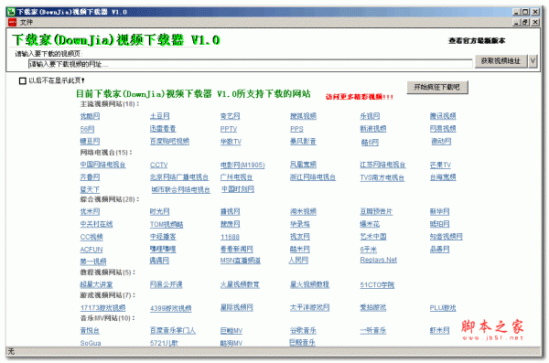Screen dimensions: 549x363
Task: Open the 4399游戏视频 link
Action: (171, 309)
